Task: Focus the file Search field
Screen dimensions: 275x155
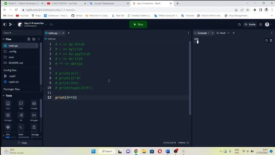Action: 22,33
